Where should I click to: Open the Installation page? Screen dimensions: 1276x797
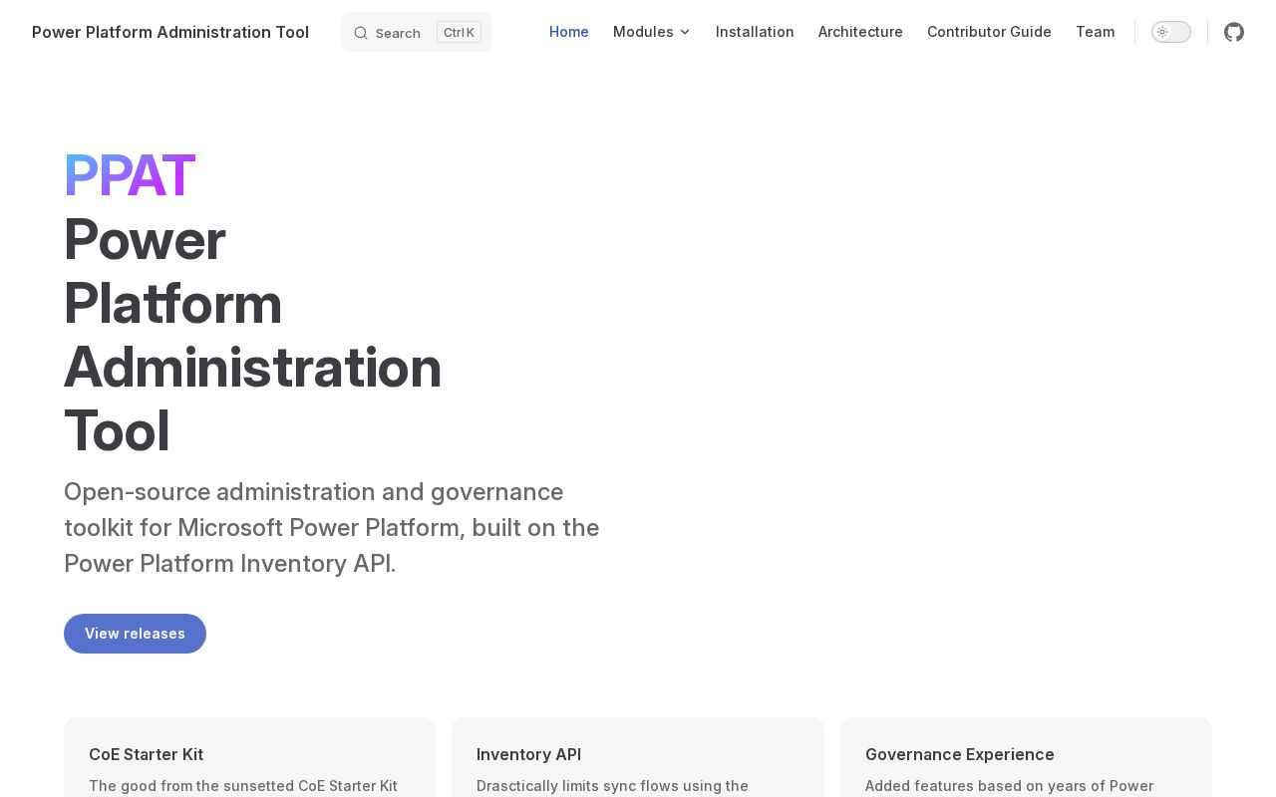click(755, 32)
